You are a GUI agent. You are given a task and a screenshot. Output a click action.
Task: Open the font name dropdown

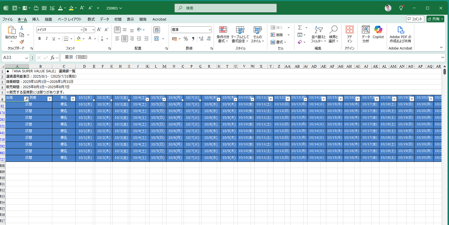tap(82, 30)
